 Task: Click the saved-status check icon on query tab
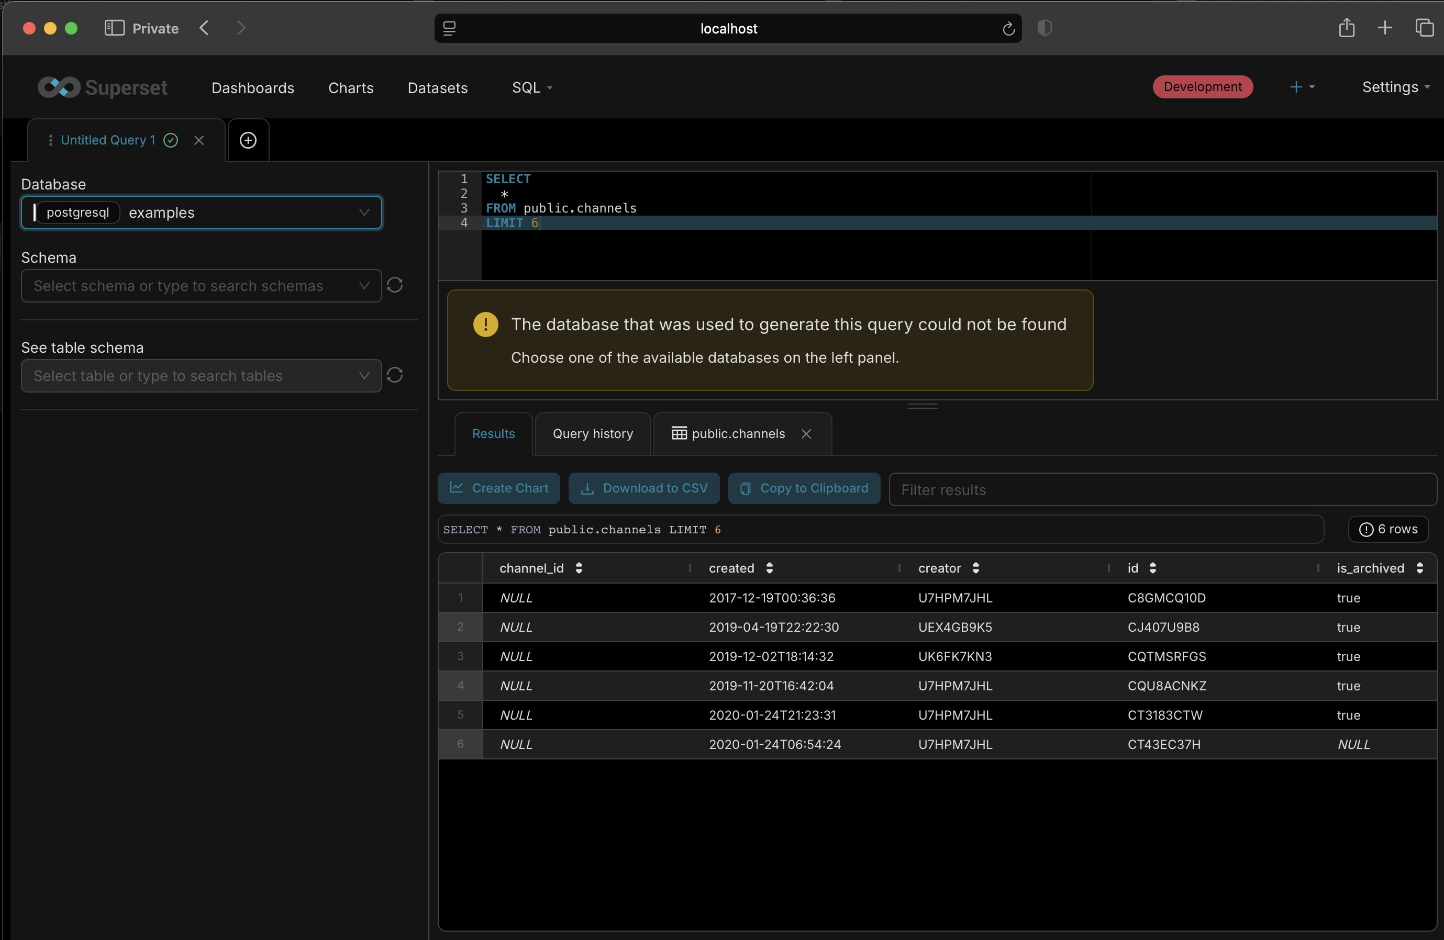pyautogui.click(x=171, y=140)
